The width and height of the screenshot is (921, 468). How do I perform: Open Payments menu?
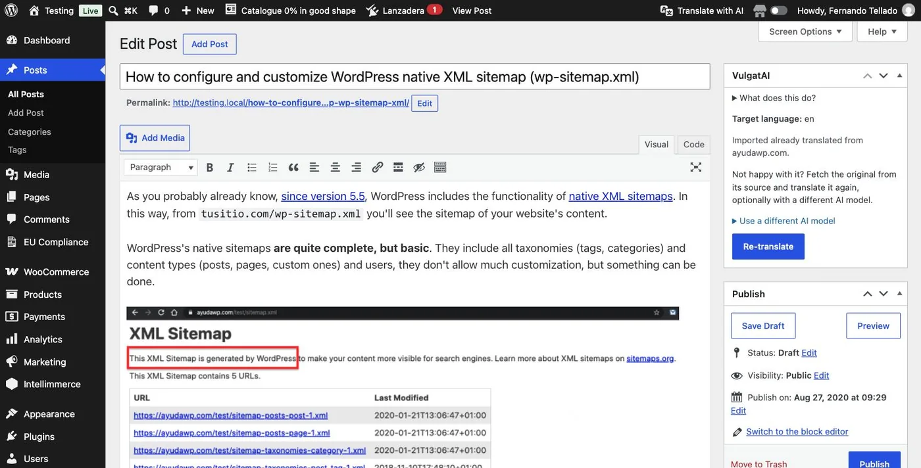click(53, 317)
